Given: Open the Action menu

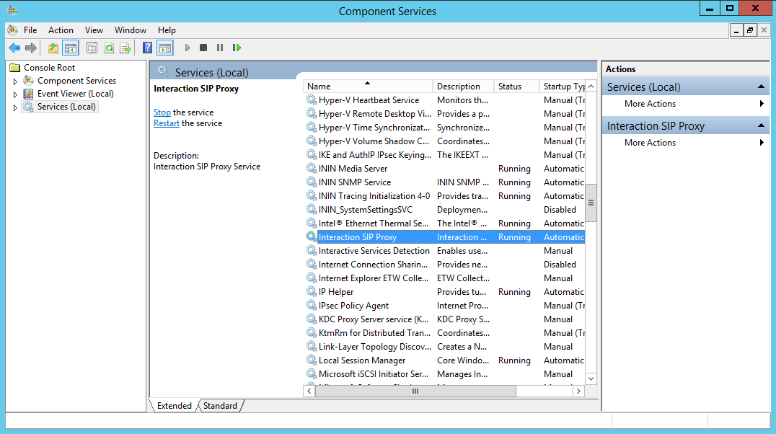Looking at the screenshot, I should coord(61,30).
